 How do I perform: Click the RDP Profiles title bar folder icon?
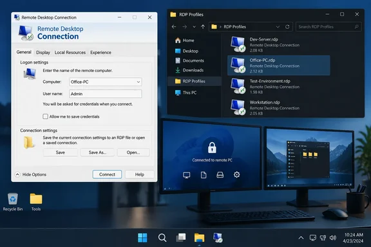pyautogui.click(x=173, y=14)
